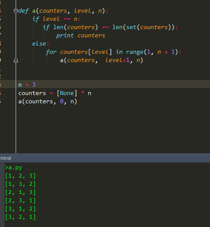Click the line 'def a(counters, level, n):'

(x=63, y=11)
